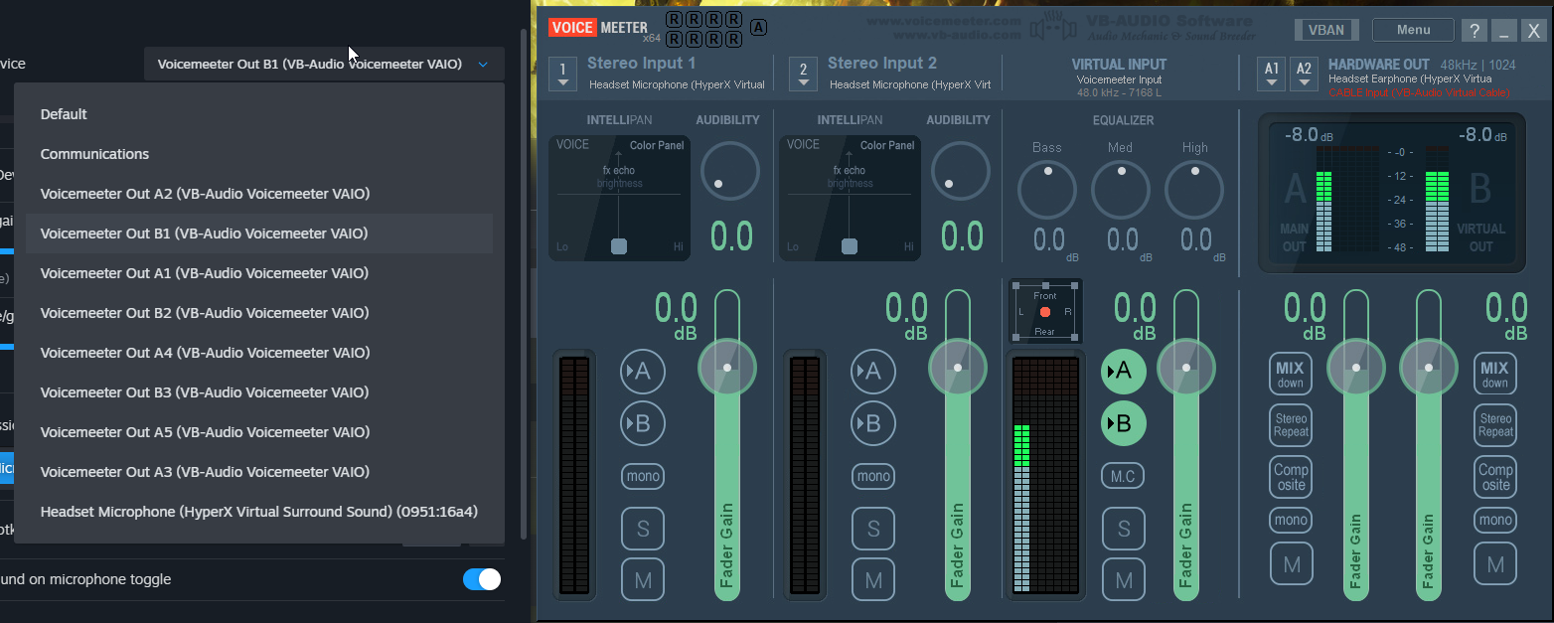Turn off sound on microphone toggle switch

coord(482,579)
